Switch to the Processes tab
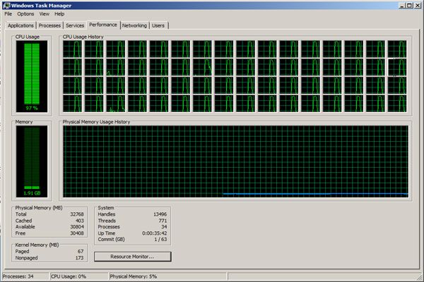Screen dimensions: 424x282 49,25
